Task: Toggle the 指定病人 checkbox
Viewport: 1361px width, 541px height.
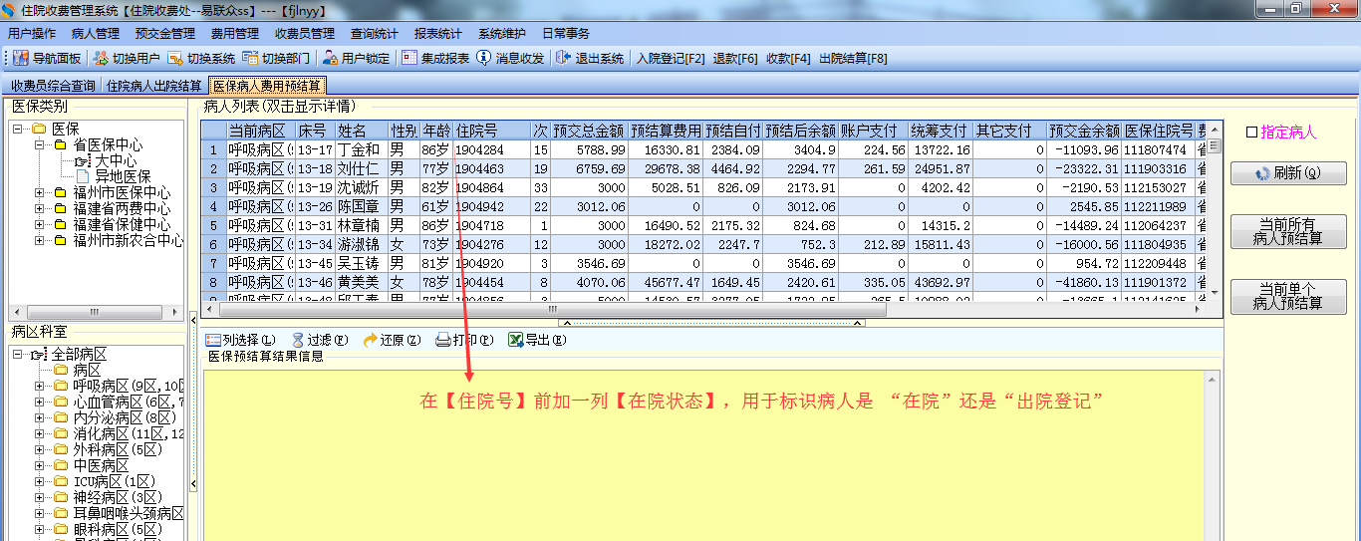Action: 1252,133
